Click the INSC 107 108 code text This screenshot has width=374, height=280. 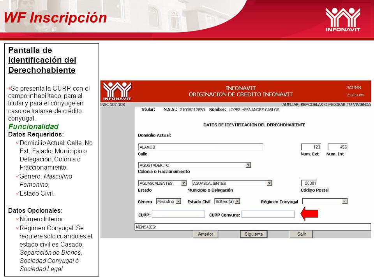click(x=113, y=105)
